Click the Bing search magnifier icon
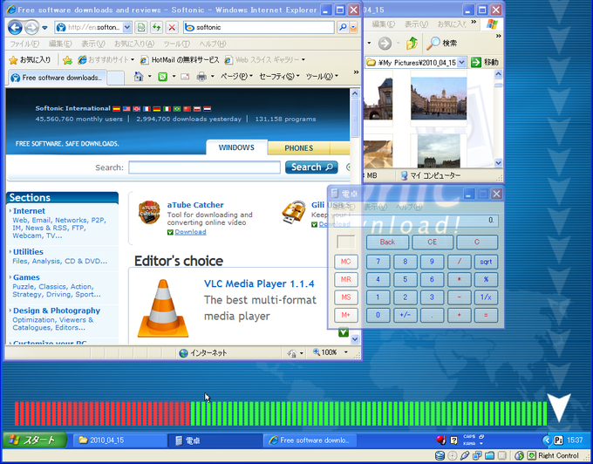The height and width of the screenshot is (464, 593). click(x=343, y=27)
